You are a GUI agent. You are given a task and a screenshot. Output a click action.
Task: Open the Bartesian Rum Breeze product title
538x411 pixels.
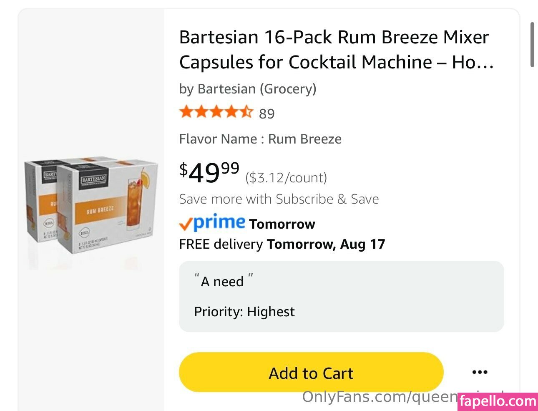coord(336,50)
